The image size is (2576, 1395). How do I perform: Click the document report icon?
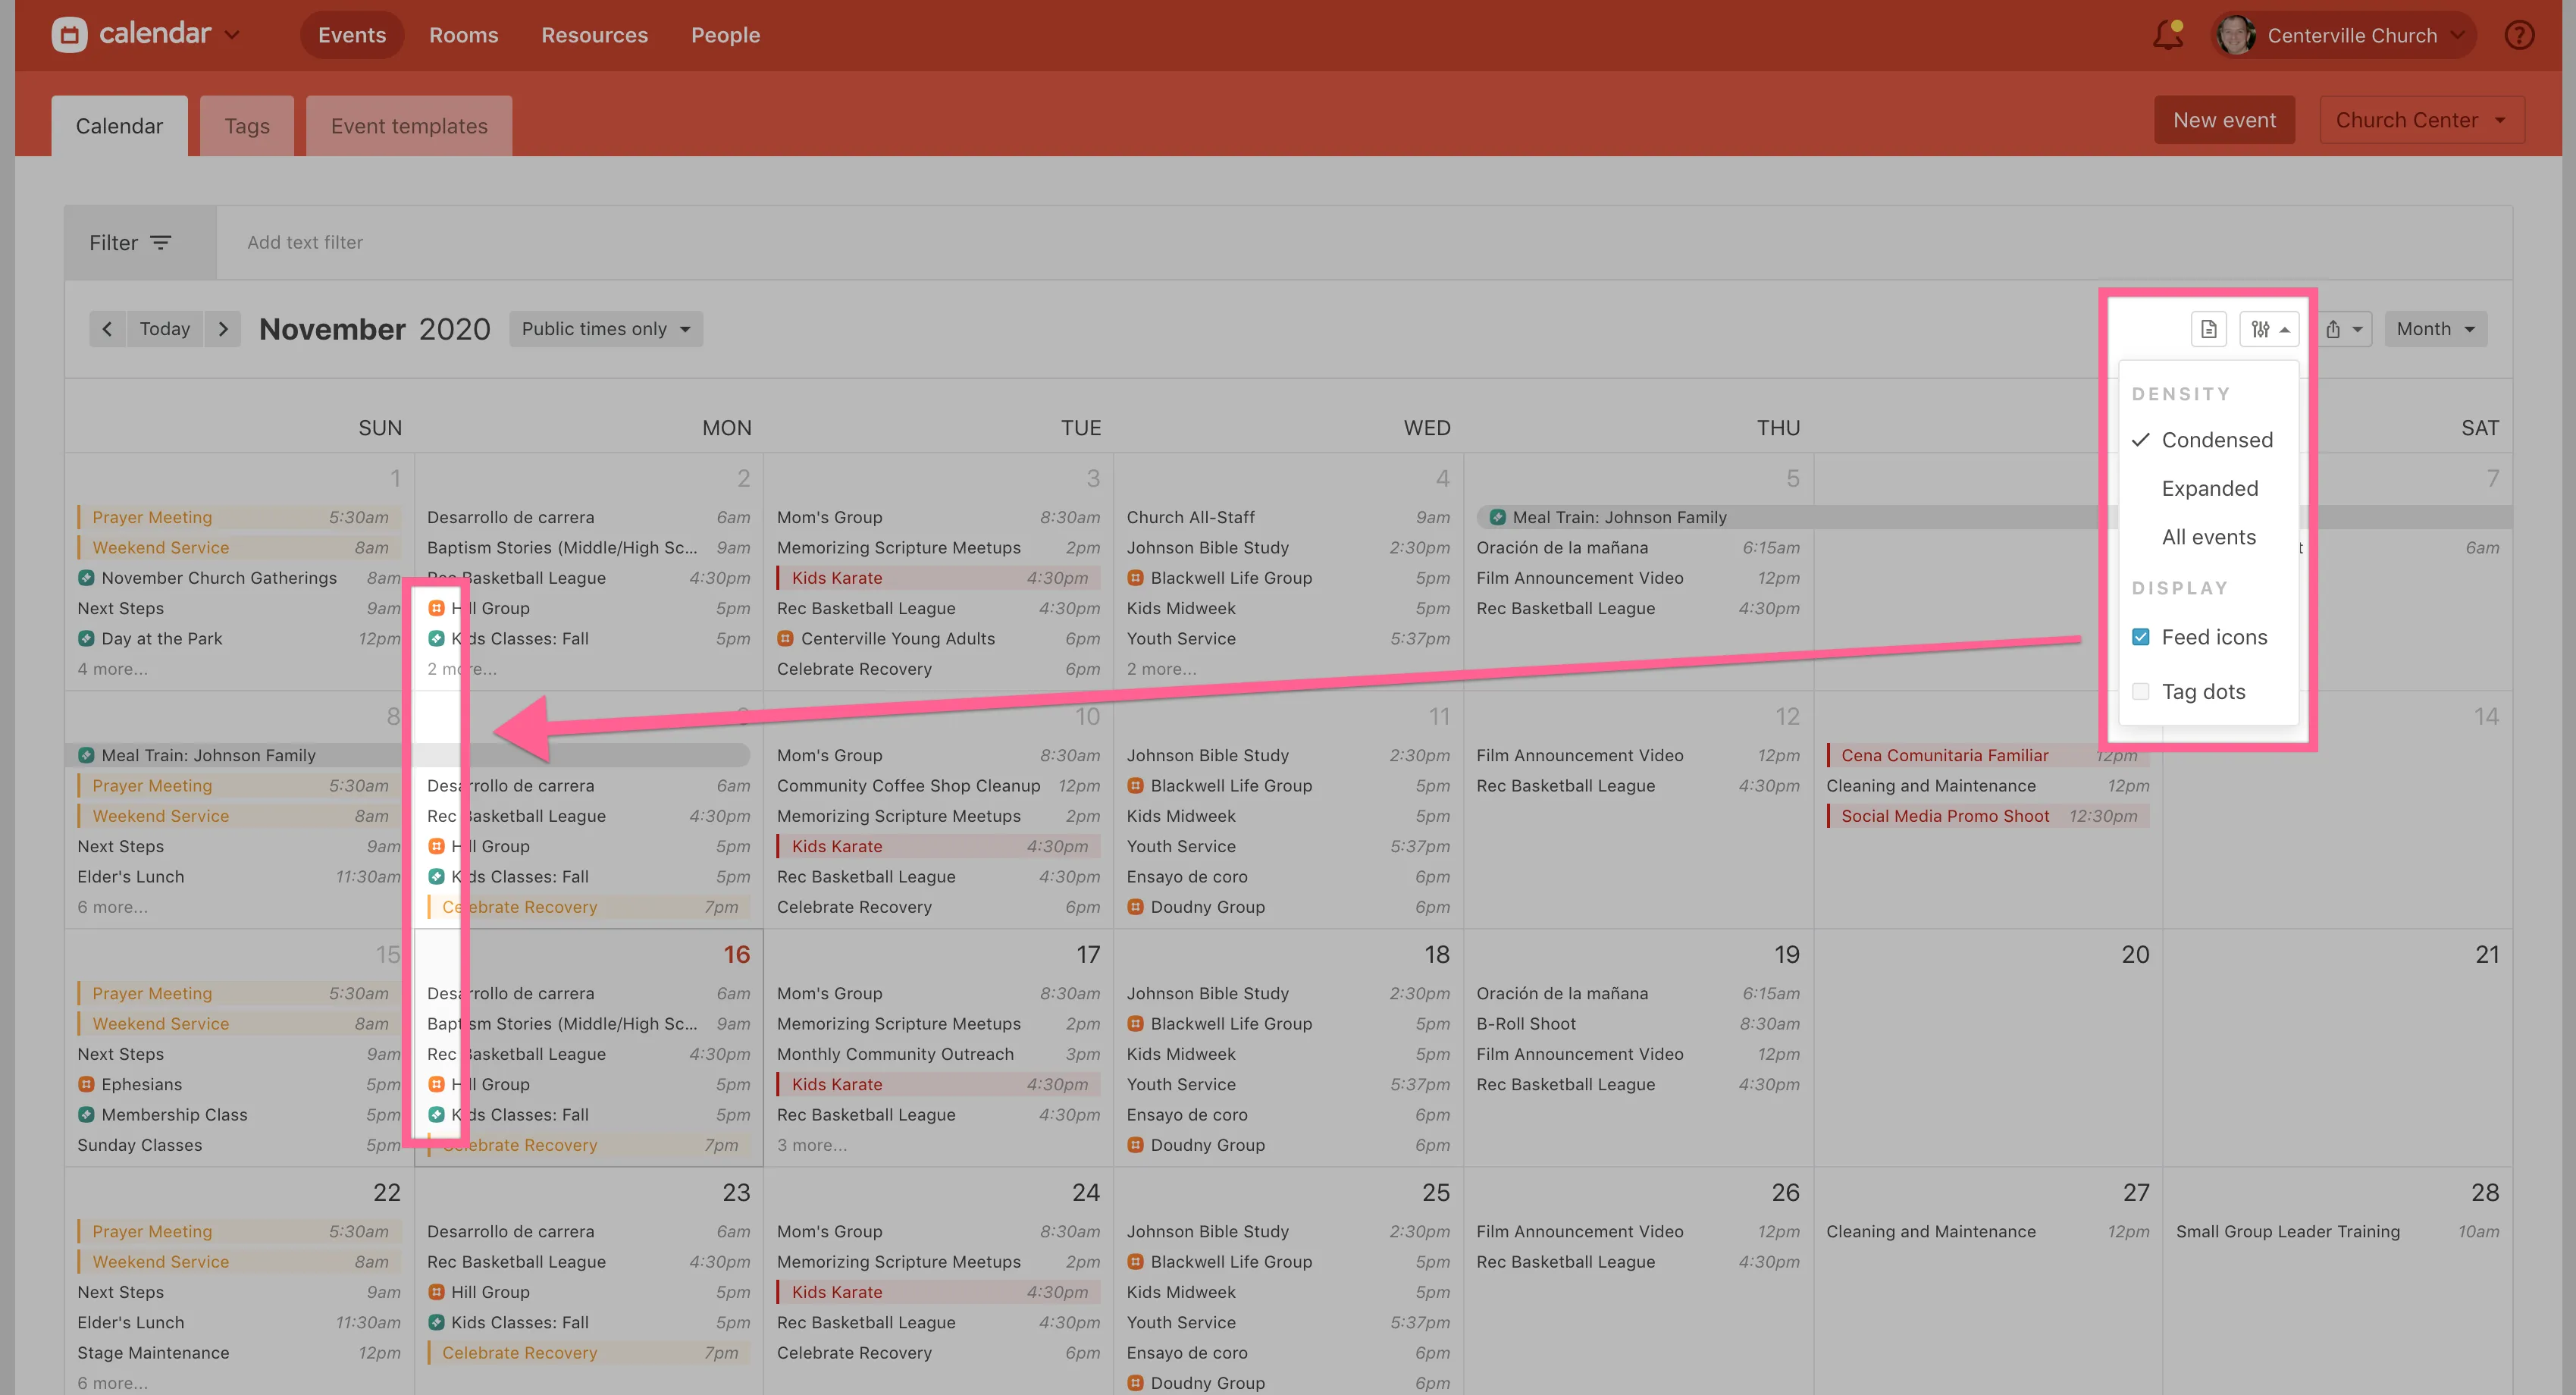(2208, 329)
